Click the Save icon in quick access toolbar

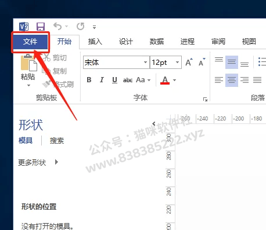click(x=41, y=27)
